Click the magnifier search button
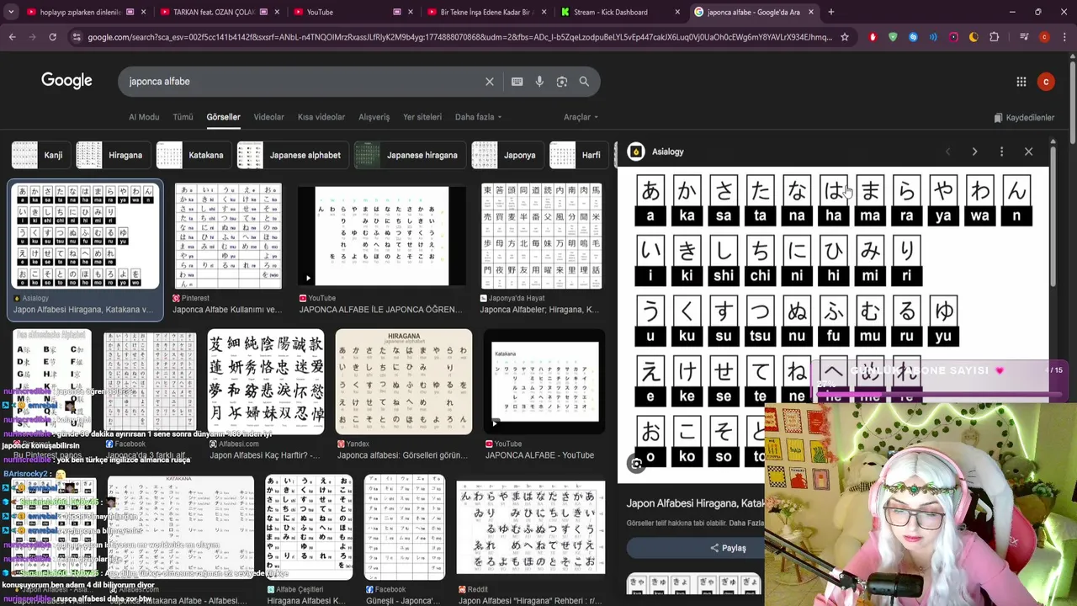 pos(584,82)
